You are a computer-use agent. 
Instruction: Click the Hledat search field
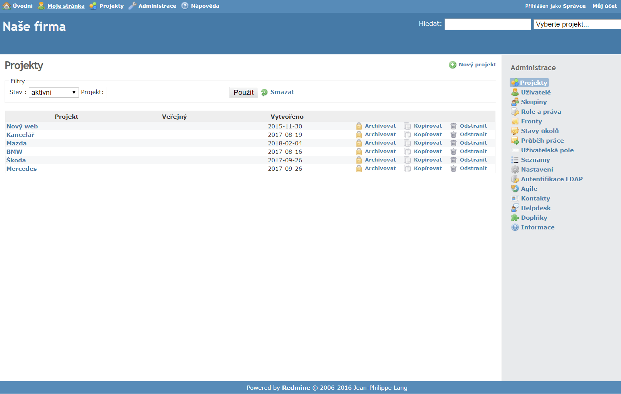point(488,24)
